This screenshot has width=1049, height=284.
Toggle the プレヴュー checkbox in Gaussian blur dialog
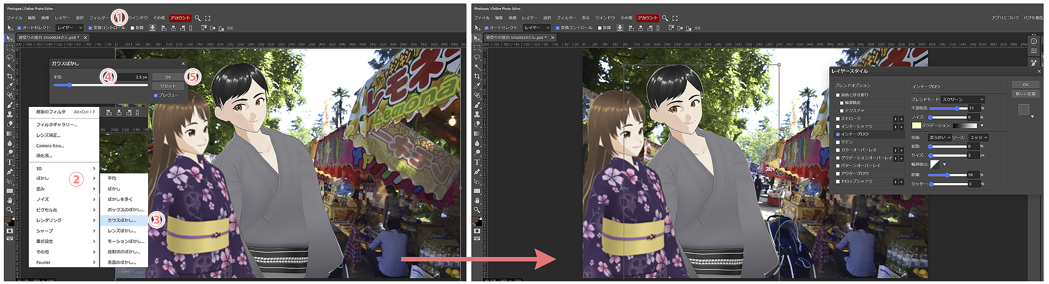156,95
